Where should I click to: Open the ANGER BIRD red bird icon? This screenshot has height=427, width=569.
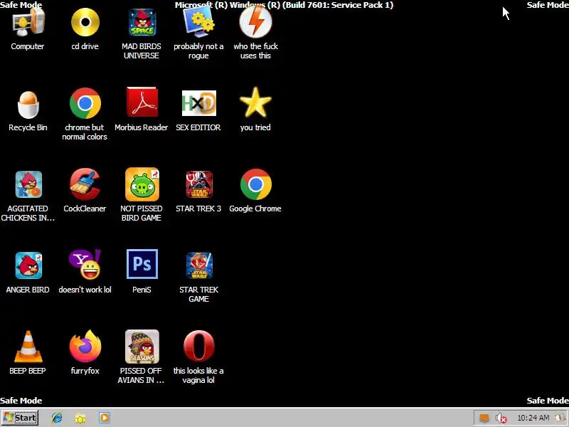28,265
